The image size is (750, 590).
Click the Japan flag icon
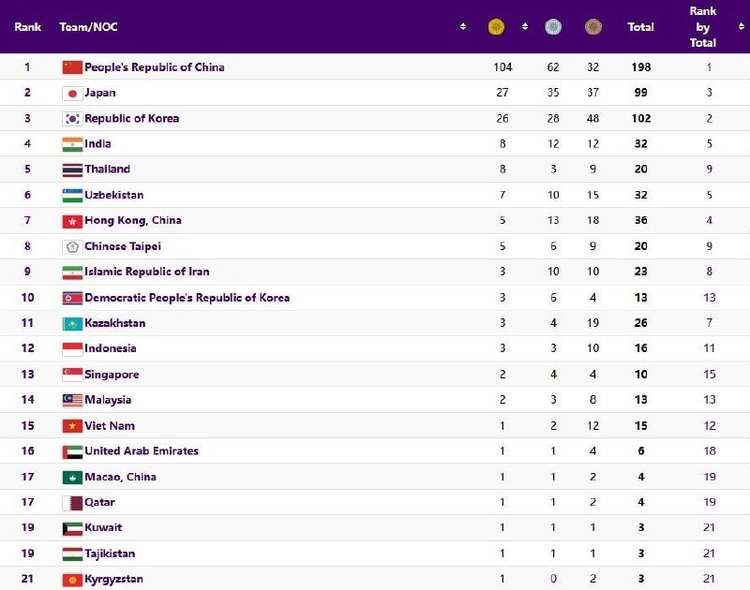(x=72, y=93)
